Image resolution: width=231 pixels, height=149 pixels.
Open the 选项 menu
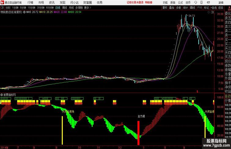(188, 2)
